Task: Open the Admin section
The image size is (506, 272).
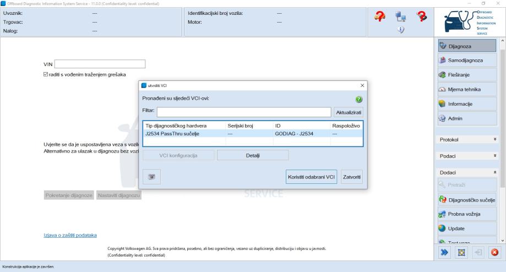Action: [x=467, y=118]
